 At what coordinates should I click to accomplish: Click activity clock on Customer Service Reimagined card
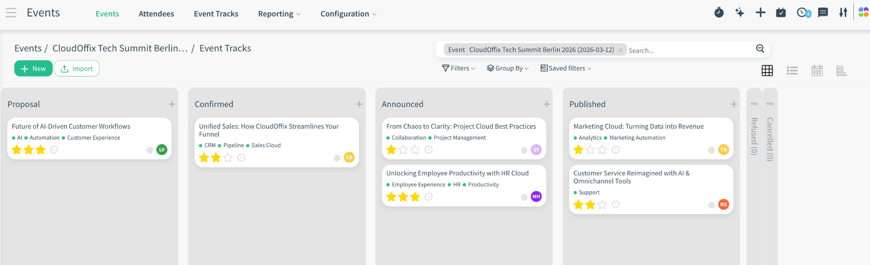(x=616, y=204)
